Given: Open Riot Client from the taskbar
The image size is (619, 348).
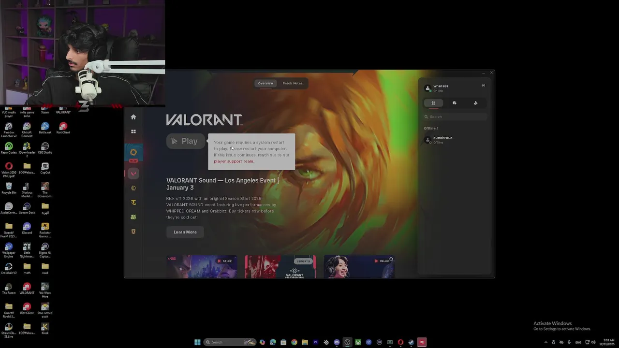Looking at the screenshot, I should coord(422,342).
